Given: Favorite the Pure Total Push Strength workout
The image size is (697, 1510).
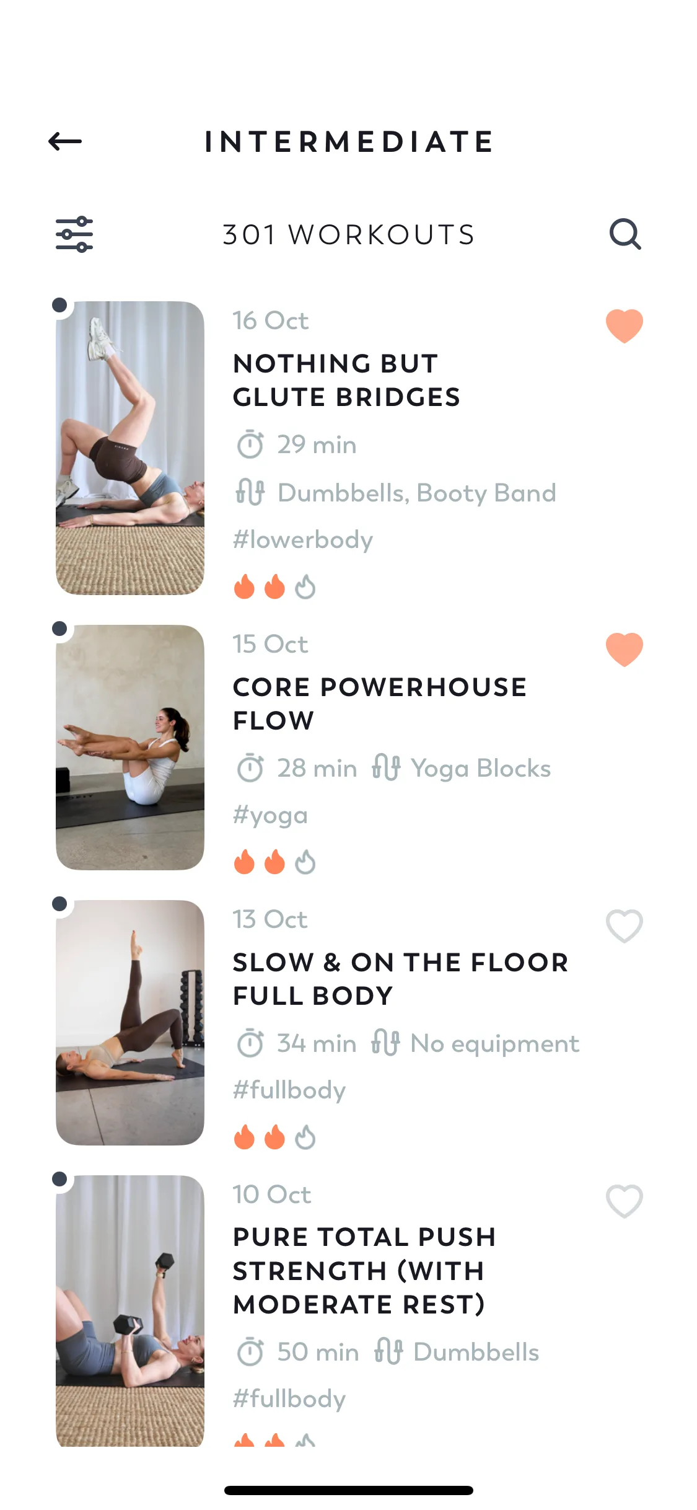Looking at the screenshot, I should 624,1201.
